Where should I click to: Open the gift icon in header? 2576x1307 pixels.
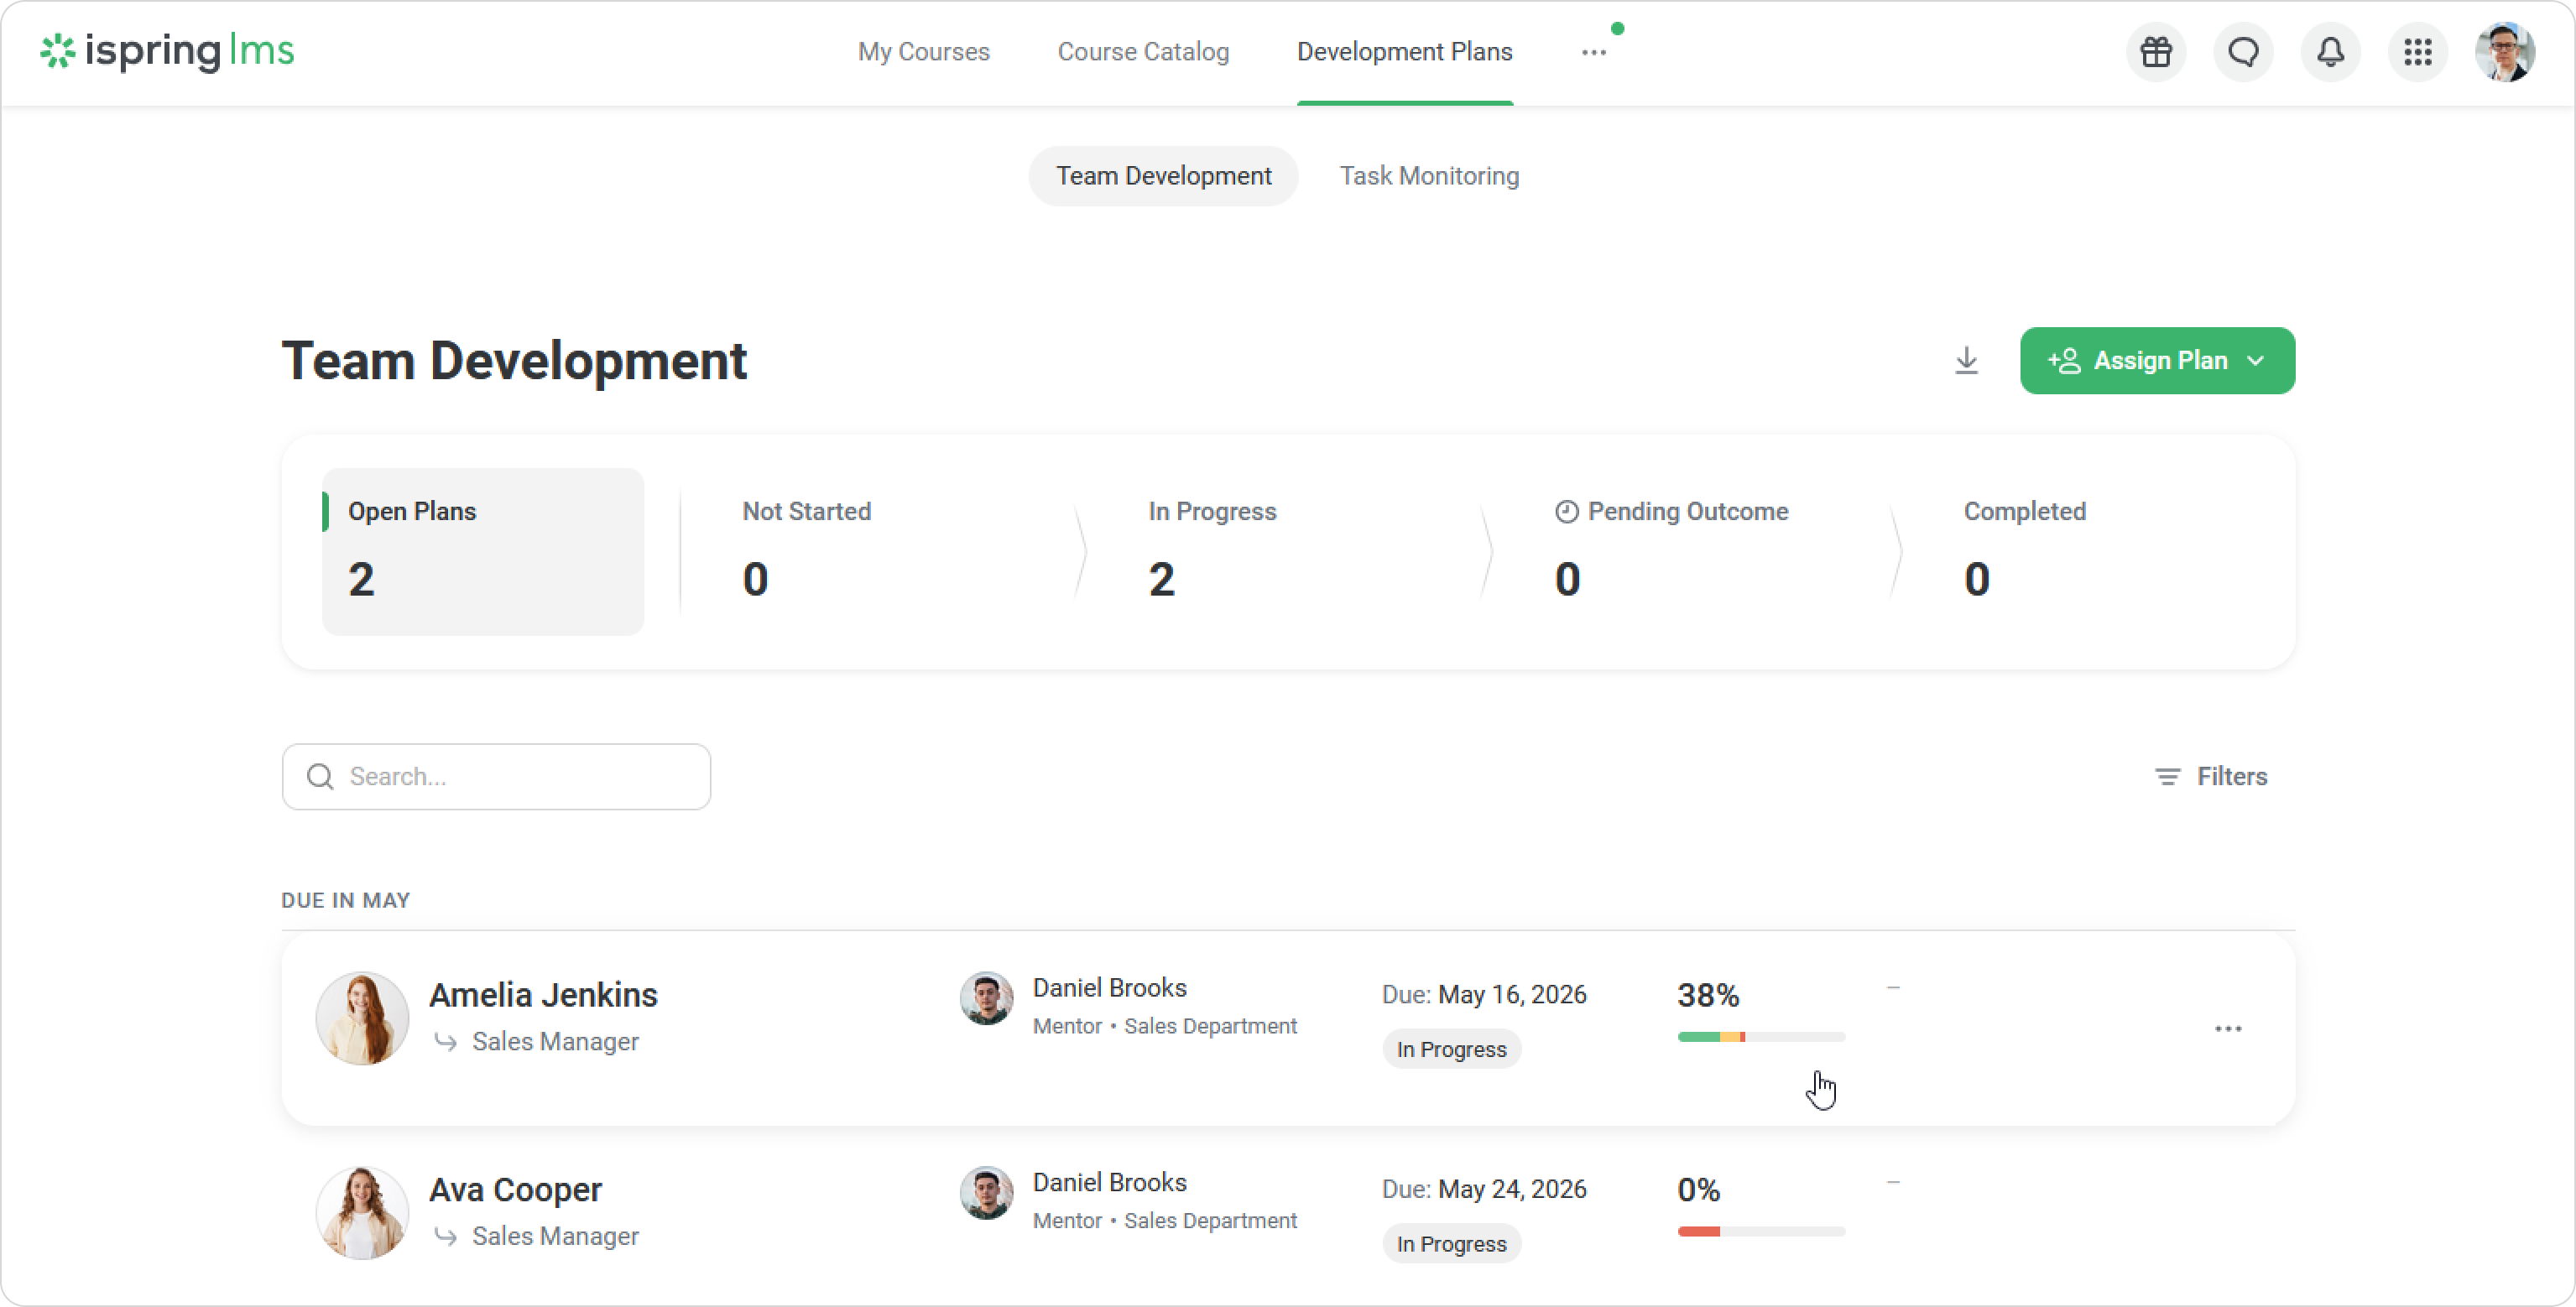tap(2156, 52)
